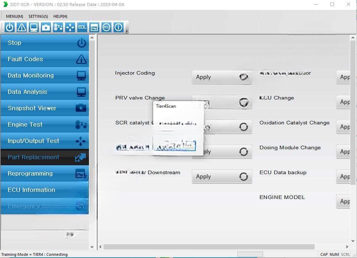Screen dimensions: 357x258
Task: Open the HELP(H) menu
Action: tap(60, 16)
